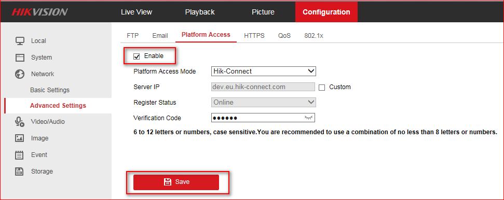The image size is (504, 200).
Task: Open the Storage sidebar item
Action: [42, 171]
